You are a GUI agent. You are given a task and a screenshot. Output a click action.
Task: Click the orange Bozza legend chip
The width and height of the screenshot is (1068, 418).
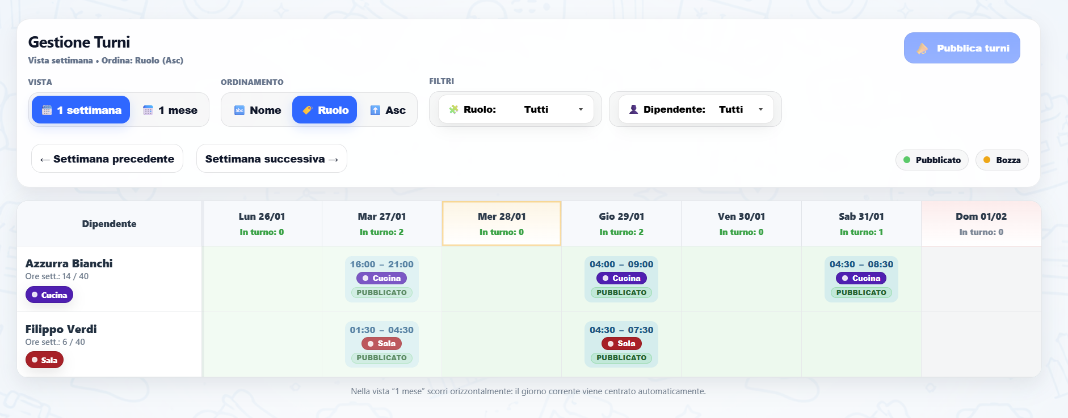[x=1002, y=160]
